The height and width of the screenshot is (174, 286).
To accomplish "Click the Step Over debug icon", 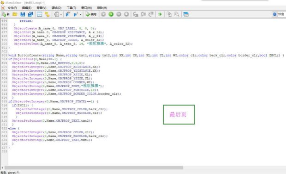I will 143,14.
